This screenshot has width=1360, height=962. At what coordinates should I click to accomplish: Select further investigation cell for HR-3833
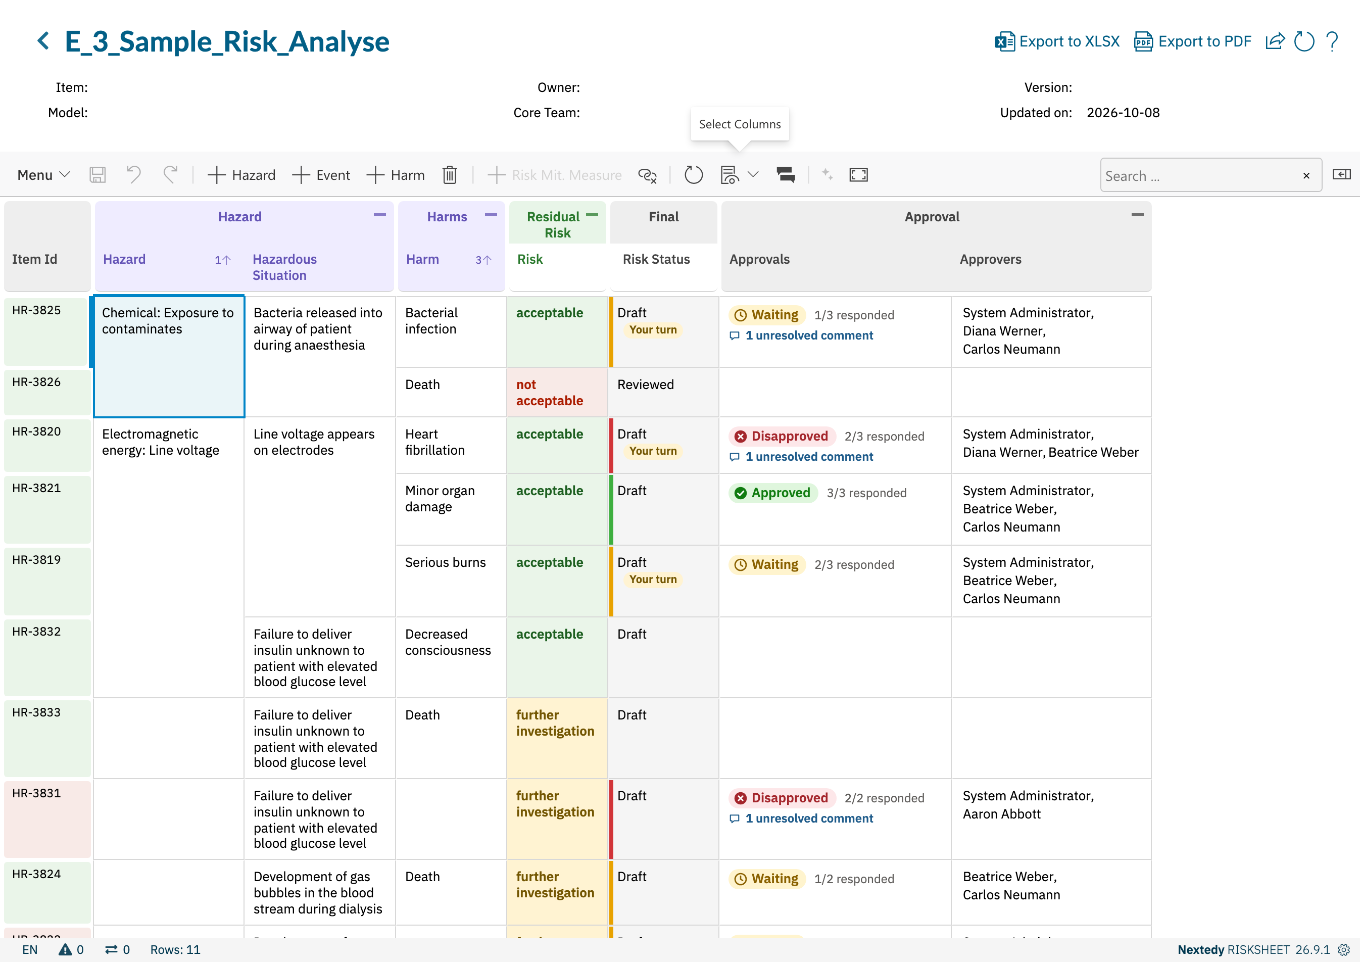(557, 738)
